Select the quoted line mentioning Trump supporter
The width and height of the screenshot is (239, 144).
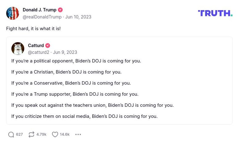[75, 94]
